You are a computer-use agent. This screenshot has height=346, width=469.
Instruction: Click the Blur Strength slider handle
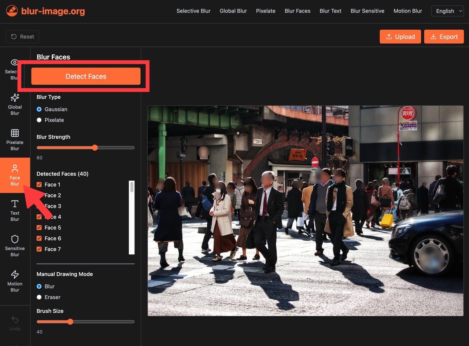point(95,148)
